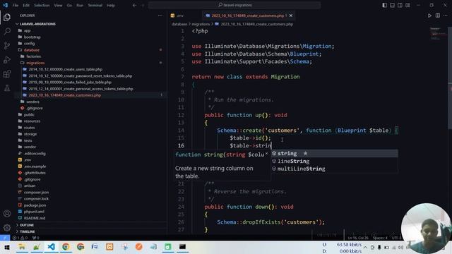Split the editor to the right
This screenshot has width=452, height=254.
point(438,16)
